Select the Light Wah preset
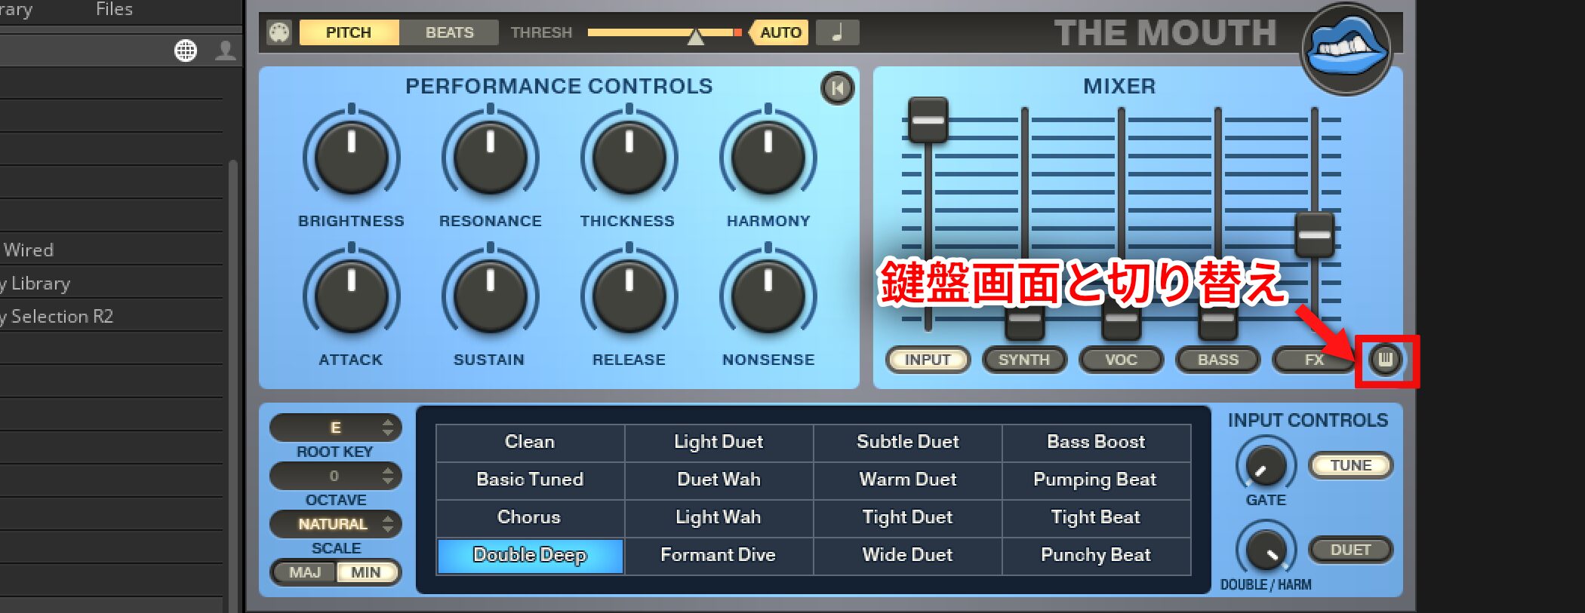1585x613 pixels. coord(719,517)
